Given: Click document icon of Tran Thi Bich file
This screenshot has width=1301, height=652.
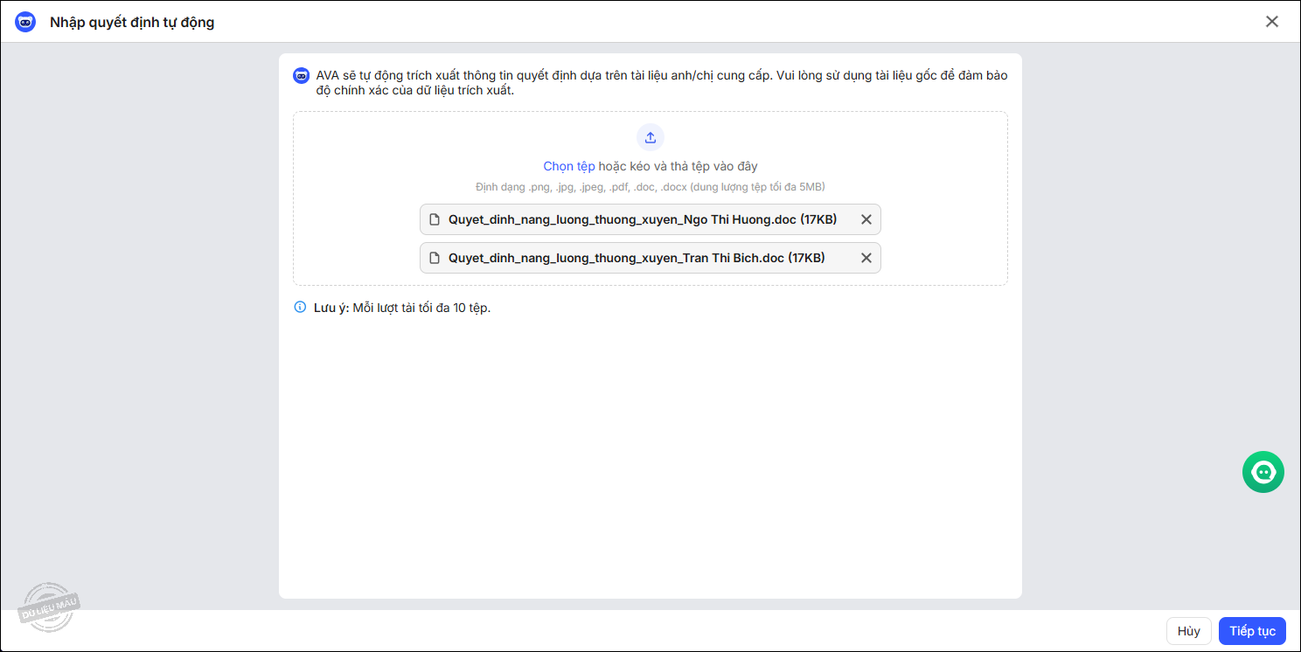Looking at the screenshot, I should tap(435, 258).
